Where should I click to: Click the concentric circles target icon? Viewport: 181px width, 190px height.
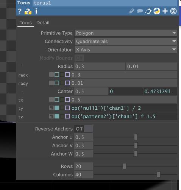click(x=173, y=11)
